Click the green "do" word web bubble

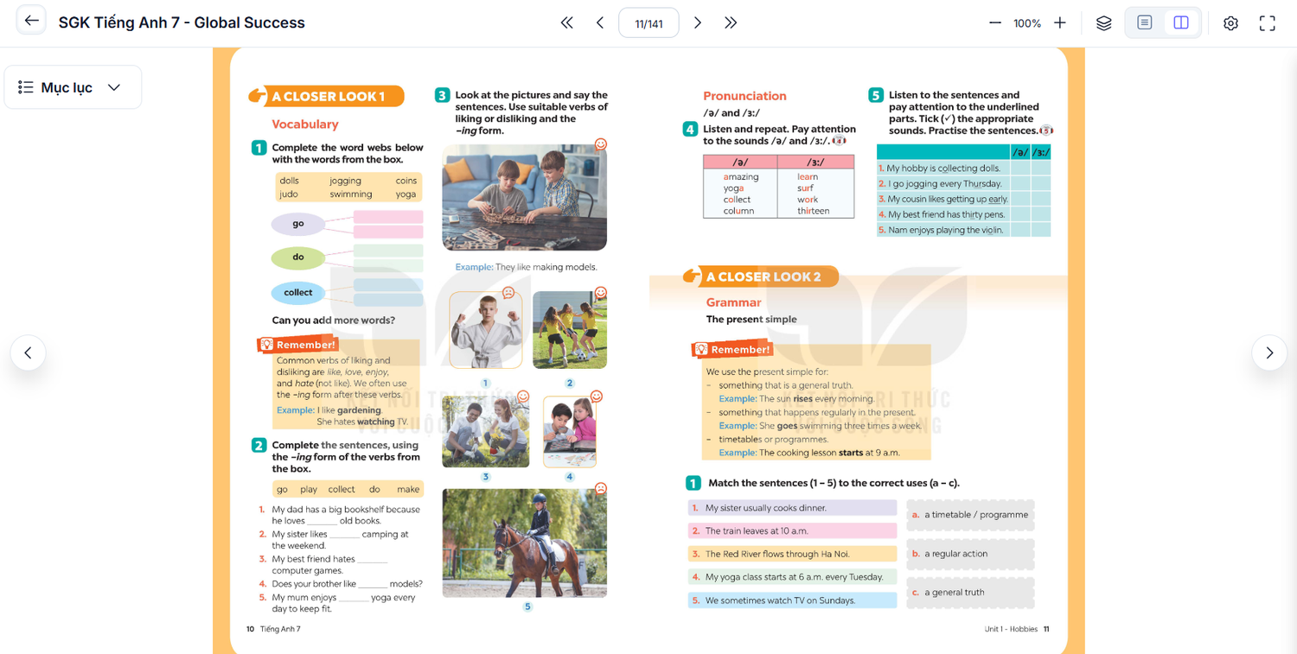pos(298,257)
